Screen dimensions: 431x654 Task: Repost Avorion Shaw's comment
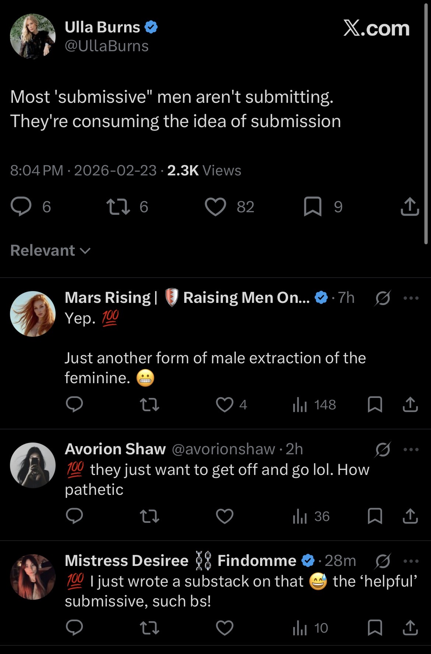coord(150,516)
